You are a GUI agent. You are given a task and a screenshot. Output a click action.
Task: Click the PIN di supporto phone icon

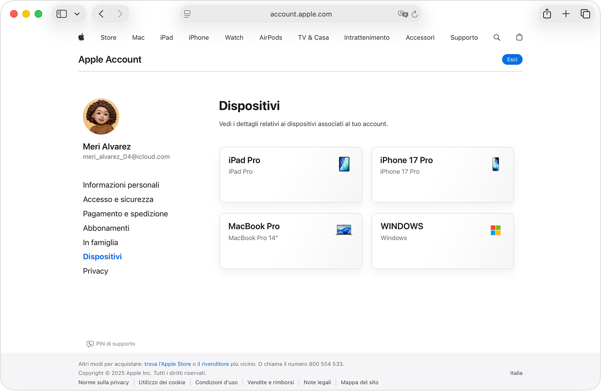pyautogui.click(x=90, y=344)
